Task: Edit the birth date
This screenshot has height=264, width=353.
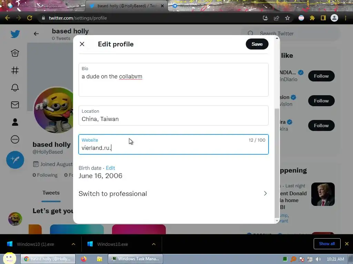Action: click(110, 168)
